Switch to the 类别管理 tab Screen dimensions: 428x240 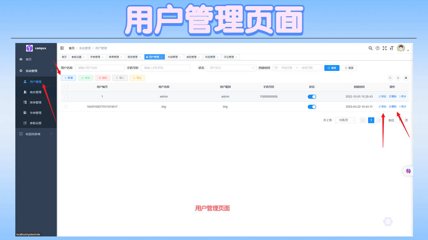click(193, 57)
